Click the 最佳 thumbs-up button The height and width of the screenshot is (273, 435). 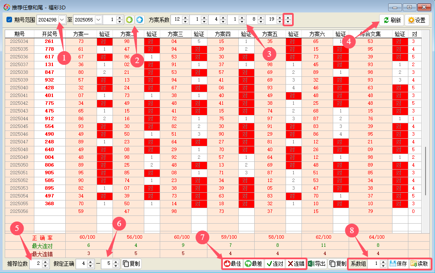(x=232, y=264)
